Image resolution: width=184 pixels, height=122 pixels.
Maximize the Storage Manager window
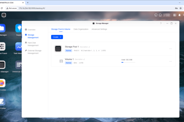tap(171, 23)
